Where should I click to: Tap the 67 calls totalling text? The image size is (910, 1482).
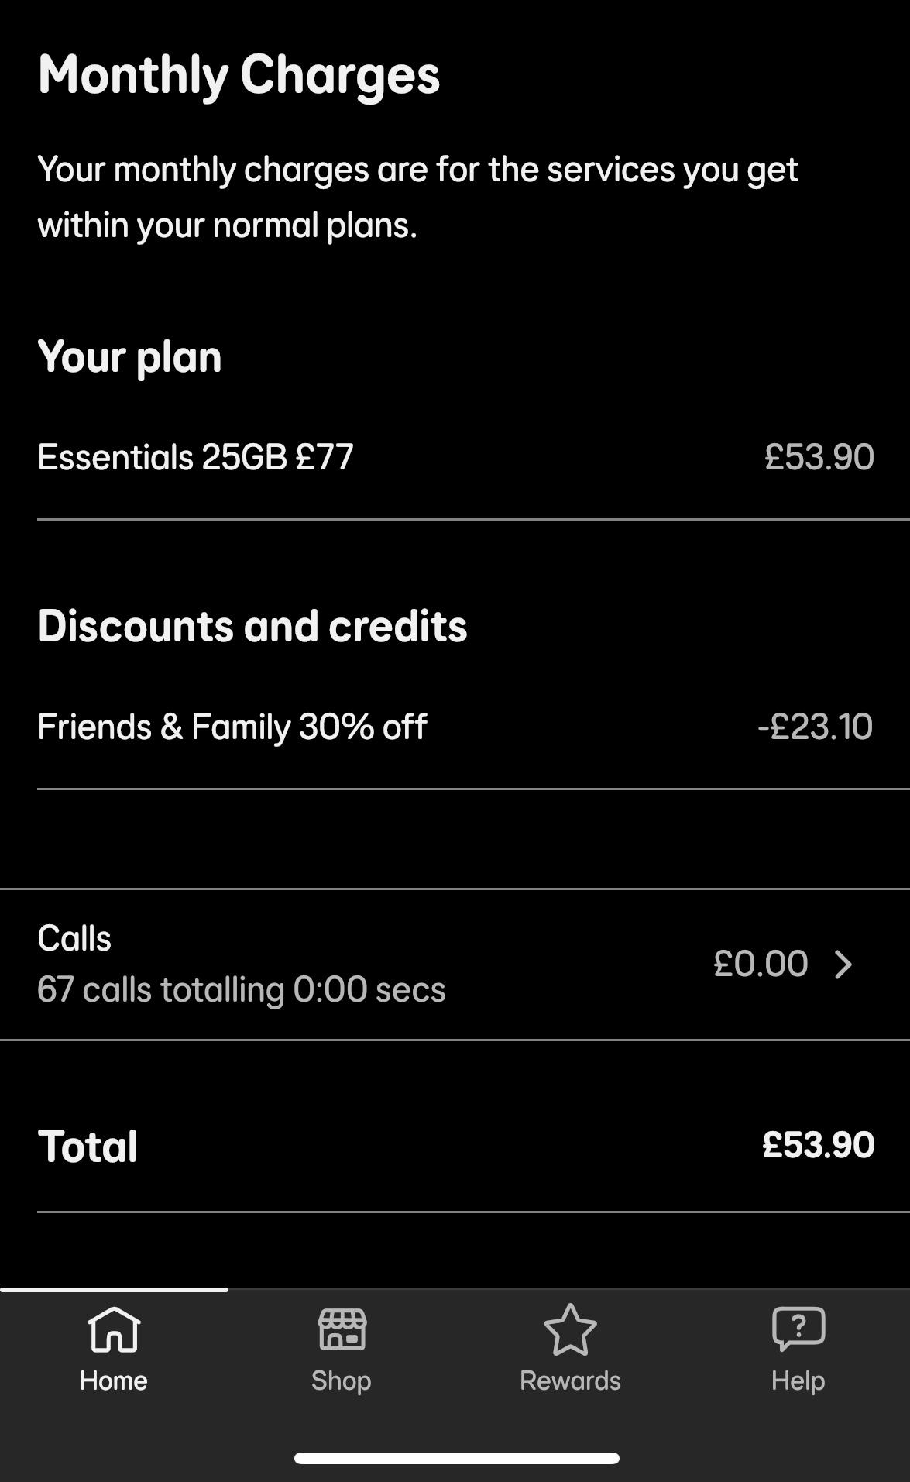(242, 990)
